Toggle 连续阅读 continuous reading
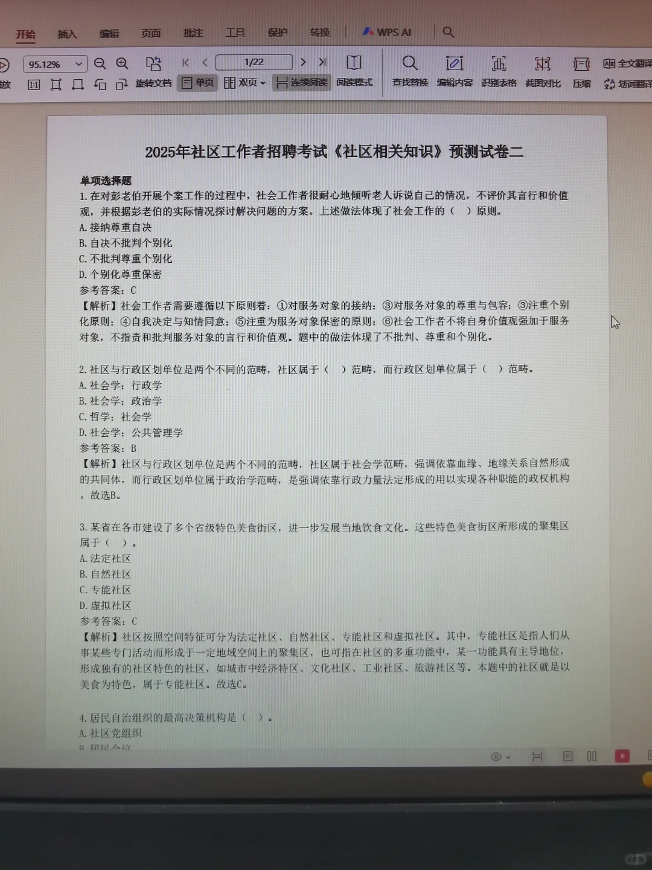Viewport: 652px width, 870px height. pyautogui.click(x=302, y=82)
